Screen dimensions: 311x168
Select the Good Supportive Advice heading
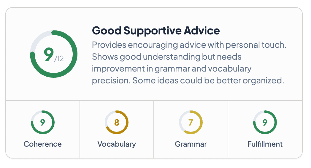(x=156, y=30)
